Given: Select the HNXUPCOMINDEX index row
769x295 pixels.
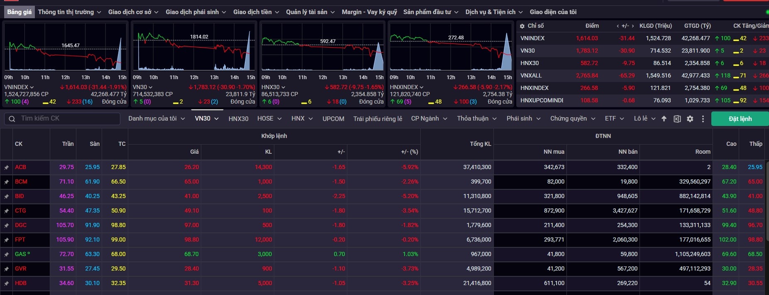Looking at the screenshot, I should [642, 101].
